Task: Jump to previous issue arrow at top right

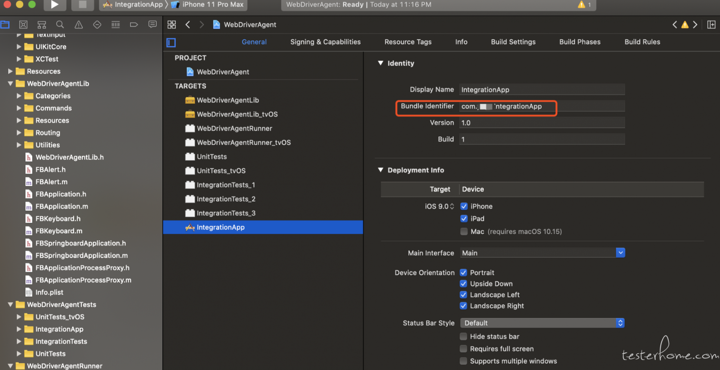Action: pos(675,25)
